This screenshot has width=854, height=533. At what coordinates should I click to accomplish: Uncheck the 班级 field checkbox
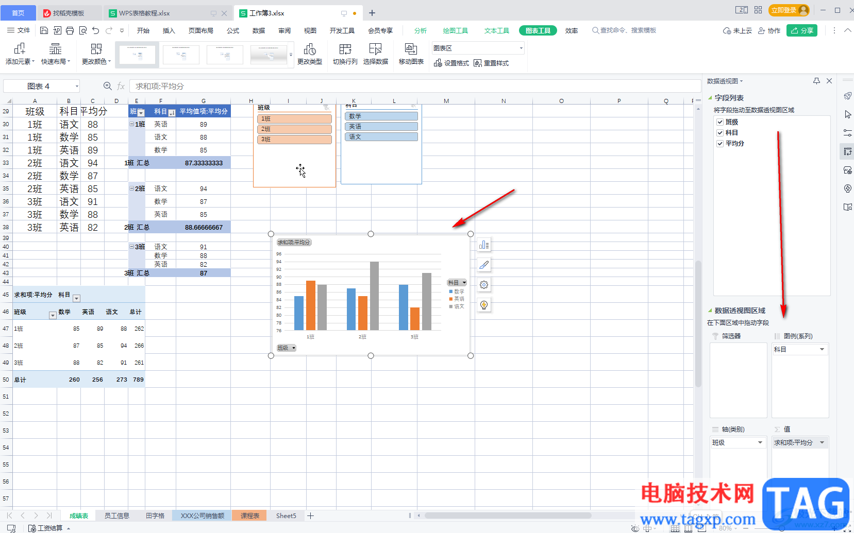tap(720, 122)
